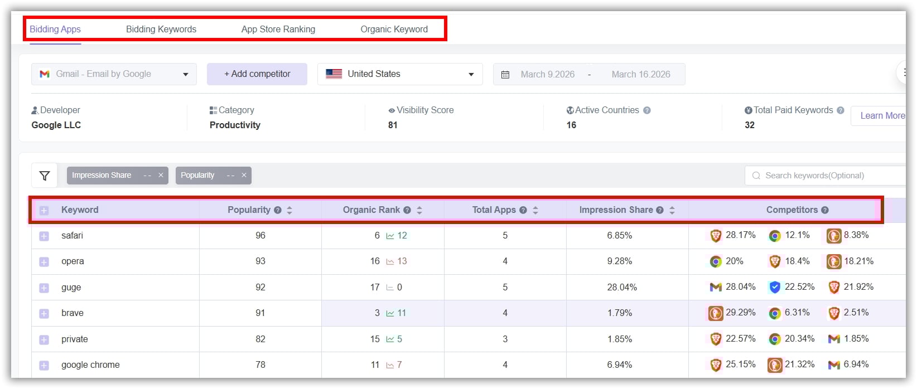
Task: Open the Gmail app selector dropdown
Action: (x=114, y=74)
